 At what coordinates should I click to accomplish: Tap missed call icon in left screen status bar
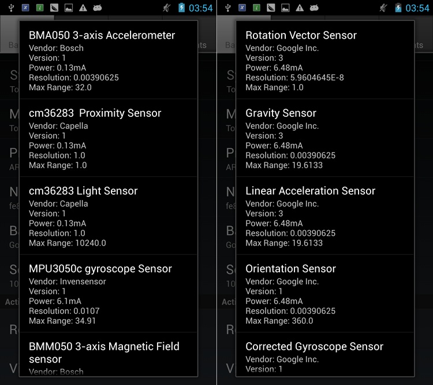(x=54, y=8)
